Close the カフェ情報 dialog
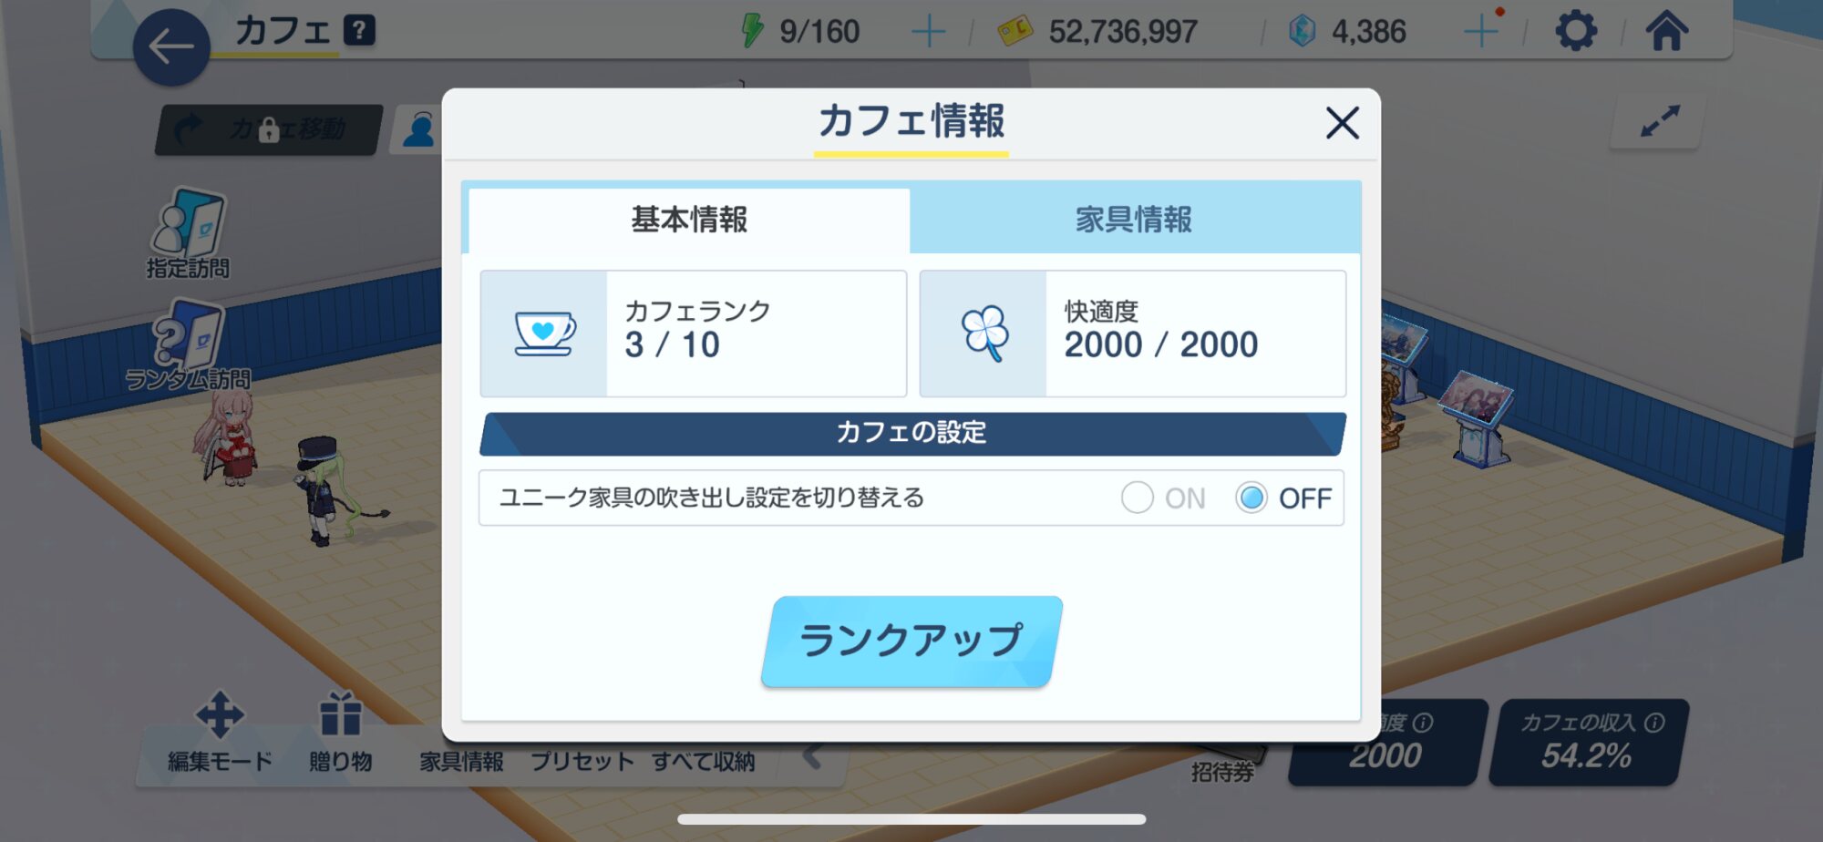The height and width of the screenshot is (842, 1823). click(1342, 122)
